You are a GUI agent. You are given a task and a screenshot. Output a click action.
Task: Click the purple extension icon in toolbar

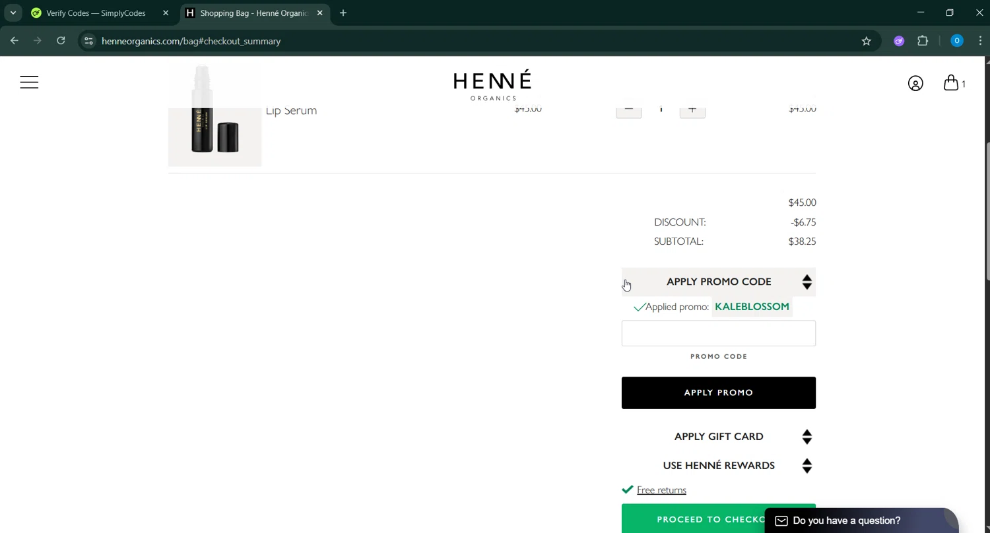[899, 41]
